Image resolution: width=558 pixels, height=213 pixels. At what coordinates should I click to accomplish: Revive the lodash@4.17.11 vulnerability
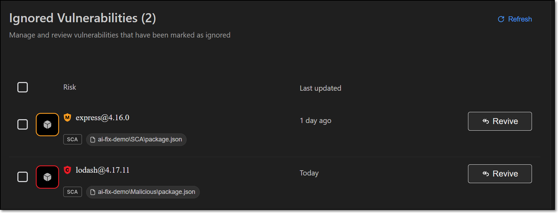click(500, 174)
